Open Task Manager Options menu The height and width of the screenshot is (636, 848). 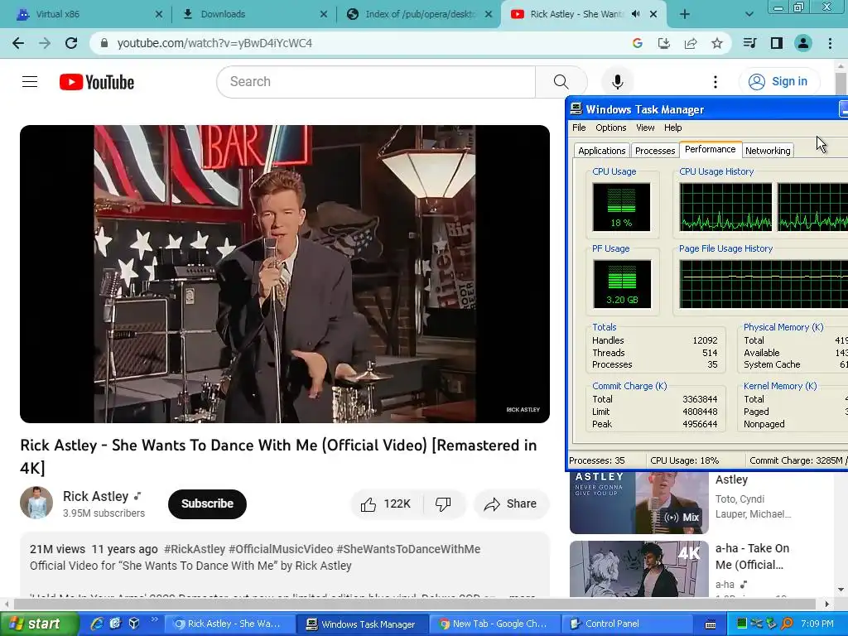pos(610,128)
